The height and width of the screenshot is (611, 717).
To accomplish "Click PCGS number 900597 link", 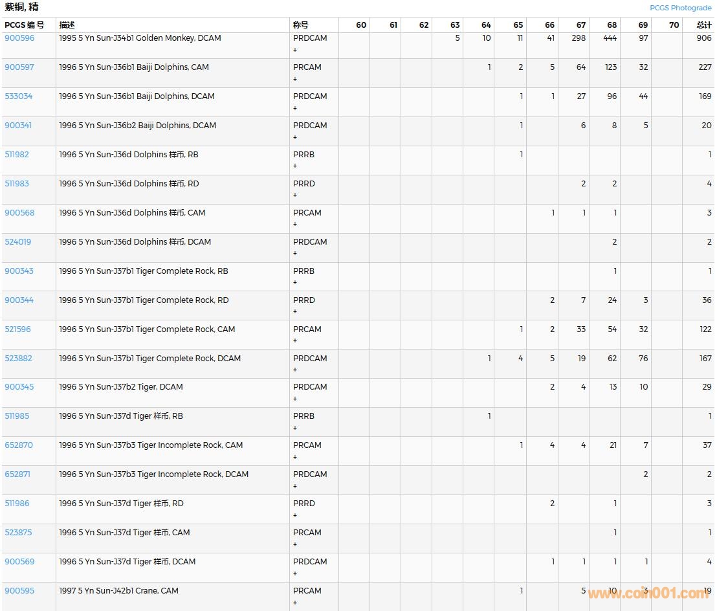I will 19,67.
